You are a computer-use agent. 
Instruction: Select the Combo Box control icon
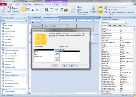click(61, 10)
